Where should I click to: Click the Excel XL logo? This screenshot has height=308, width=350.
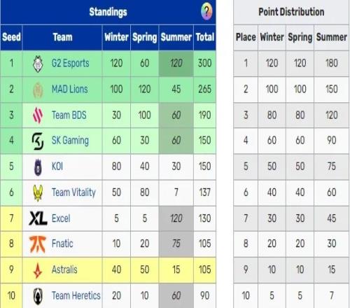point(38,218)
